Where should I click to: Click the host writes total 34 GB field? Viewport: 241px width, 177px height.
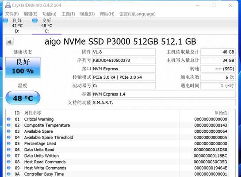point(218,61)
